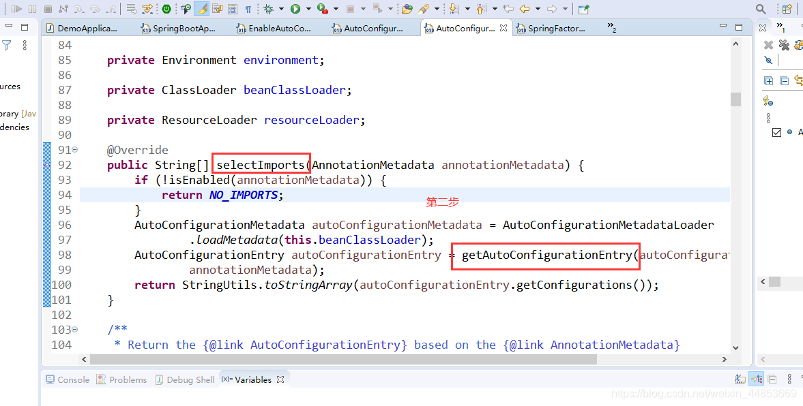Viewport: 803px width, 406px height.
Task: Click the Step Into icon
Action: coord(79,9)
